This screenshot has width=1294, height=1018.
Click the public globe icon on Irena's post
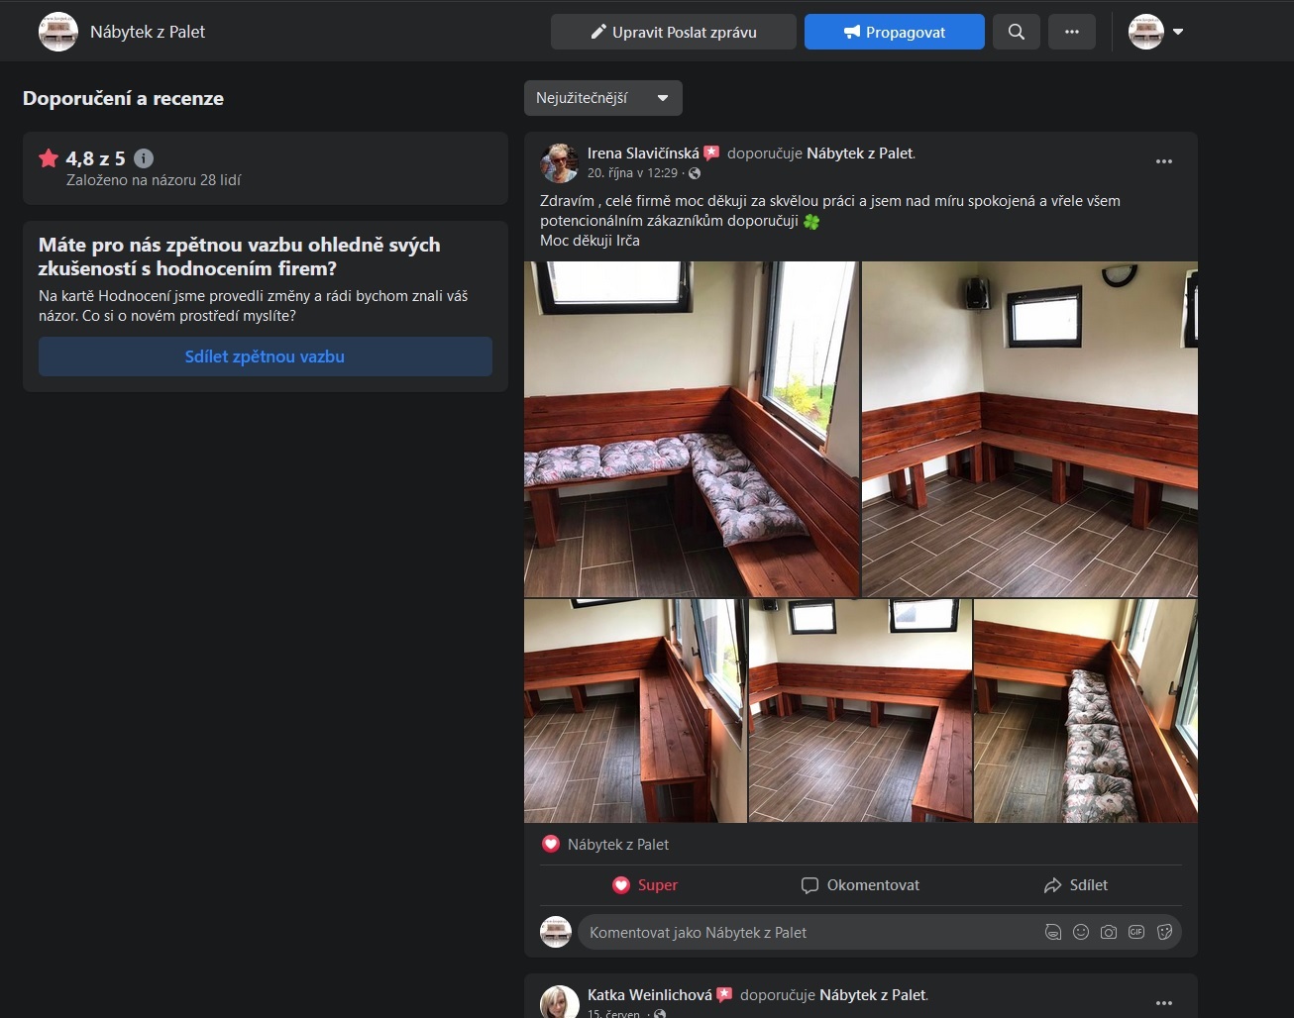coord(695,173)
